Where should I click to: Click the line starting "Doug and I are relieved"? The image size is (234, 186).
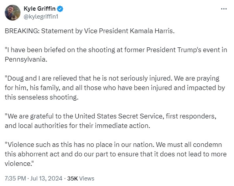click(x=112, y=79)
